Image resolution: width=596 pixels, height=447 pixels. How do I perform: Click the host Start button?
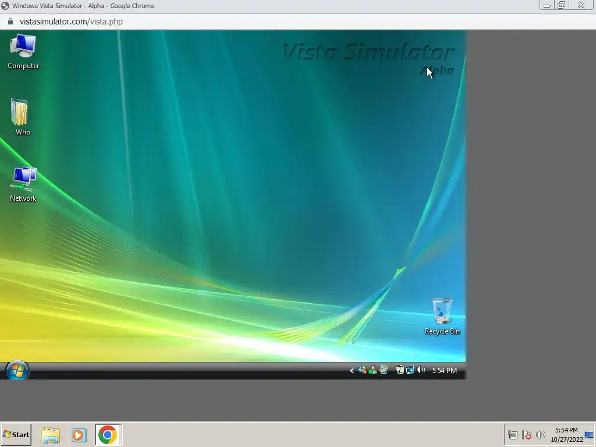tap(16, 434)
